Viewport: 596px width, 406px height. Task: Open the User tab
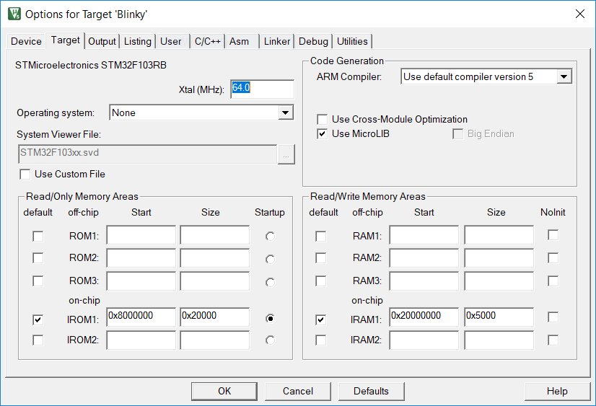171,41
